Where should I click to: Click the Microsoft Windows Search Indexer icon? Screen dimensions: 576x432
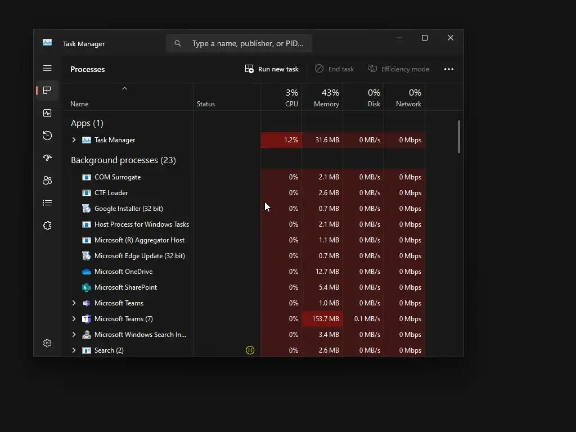tap(86, 335)
